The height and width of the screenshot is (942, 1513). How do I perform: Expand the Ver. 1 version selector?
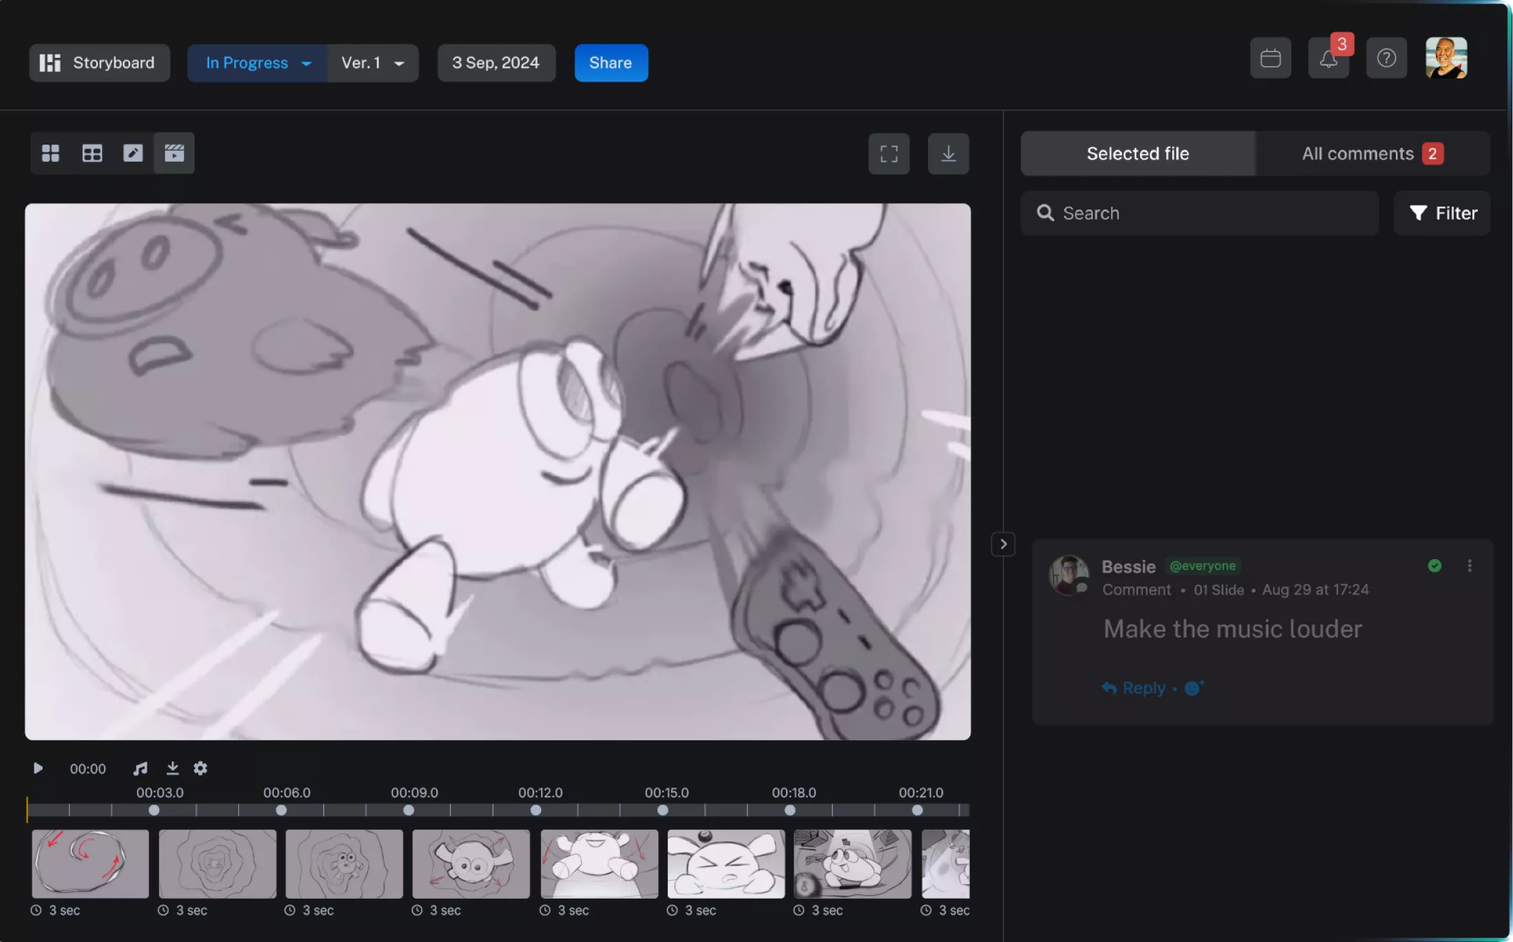[x=372, y=63]
